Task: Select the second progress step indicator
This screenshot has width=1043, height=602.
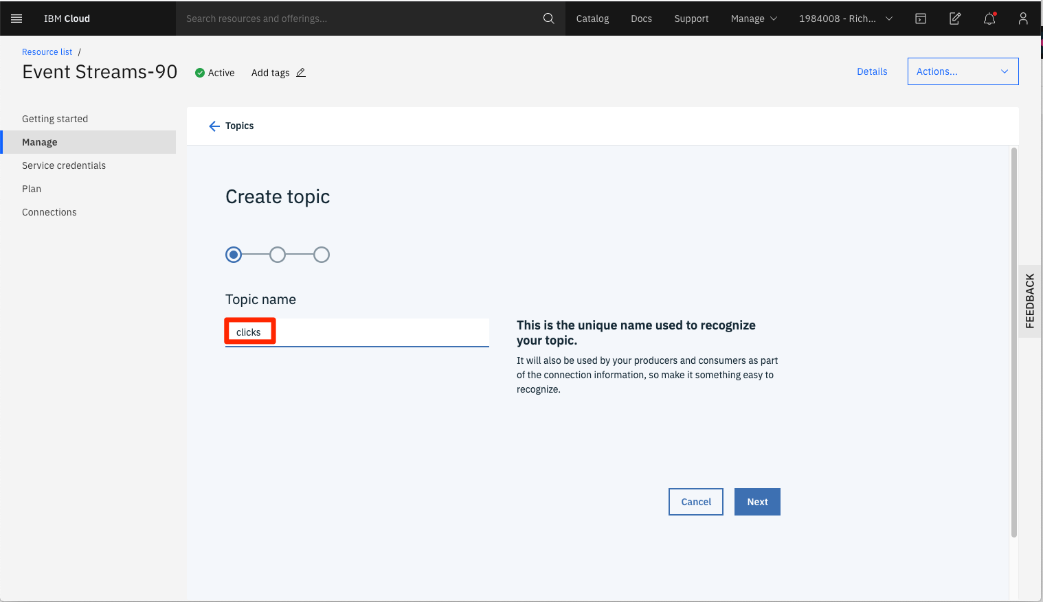Action: pos(278,255)
